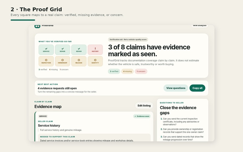Click the 'Close the evidence gaps' heading
The height and width of the screenshot is (152, 243).
[178, 110]
